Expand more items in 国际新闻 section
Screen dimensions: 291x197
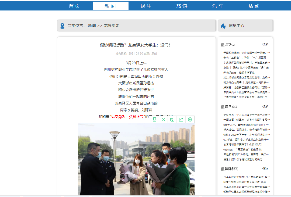pyautogui.click(x=265, y=169)
